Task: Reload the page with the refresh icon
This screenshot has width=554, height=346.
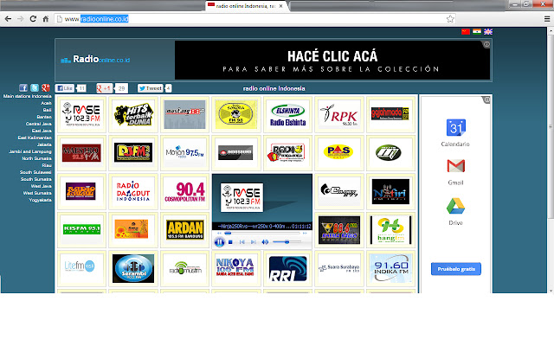Action: tap(33, 19)
